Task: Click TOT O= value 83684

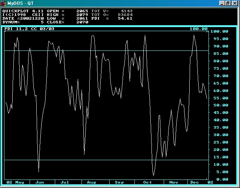Action: (125, 15)
